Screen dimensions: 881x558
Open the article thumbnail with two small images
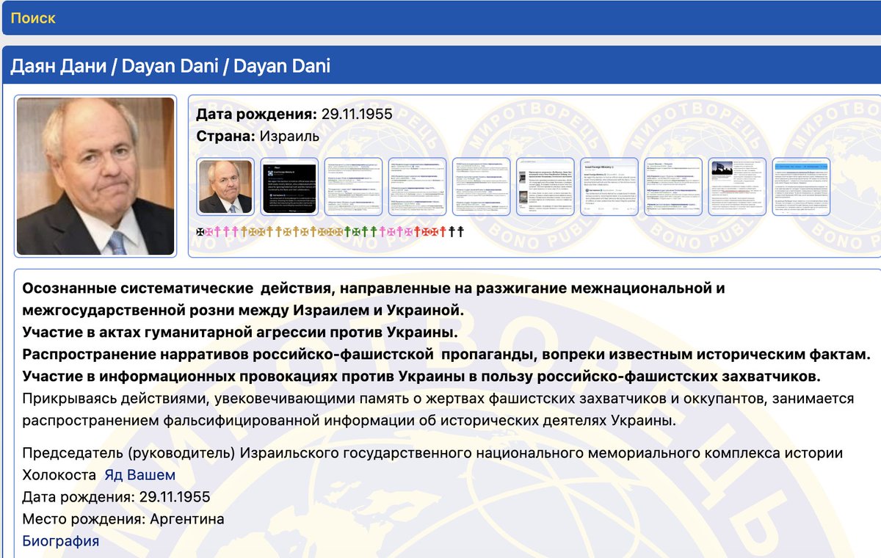pyautogui.click(x=545, y=186)
